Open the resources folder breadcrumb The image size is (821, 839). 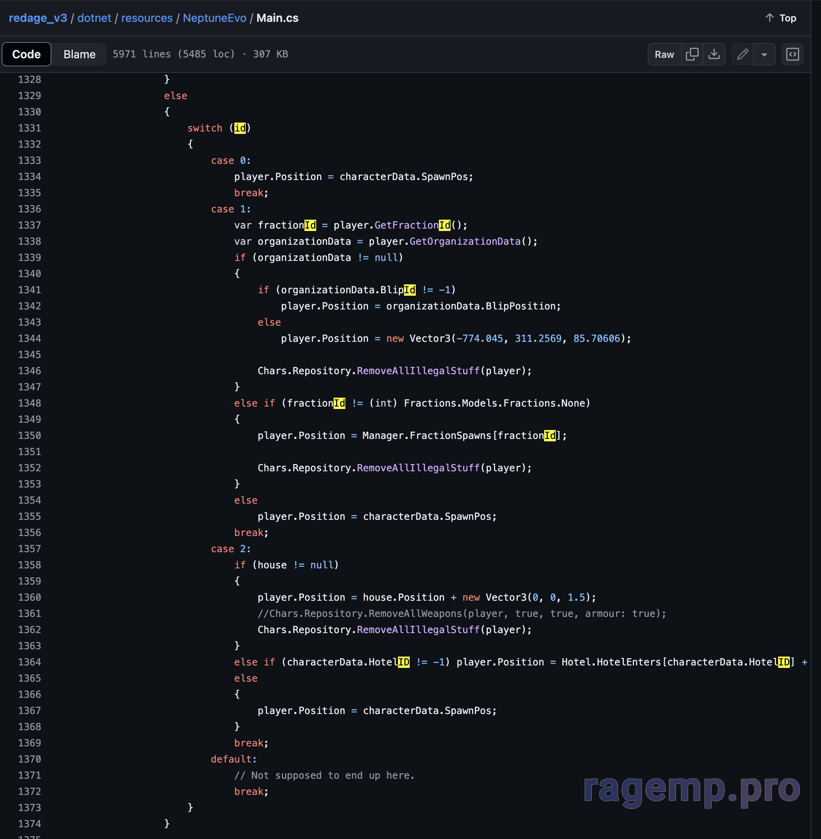[x=147, y=18]
